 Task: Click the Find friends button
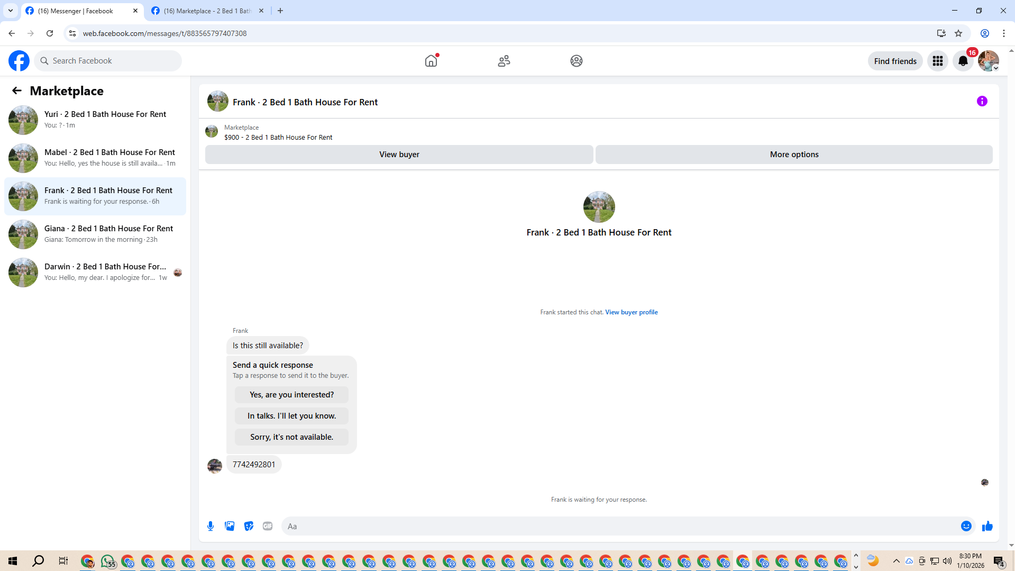(x=895, y=61)
